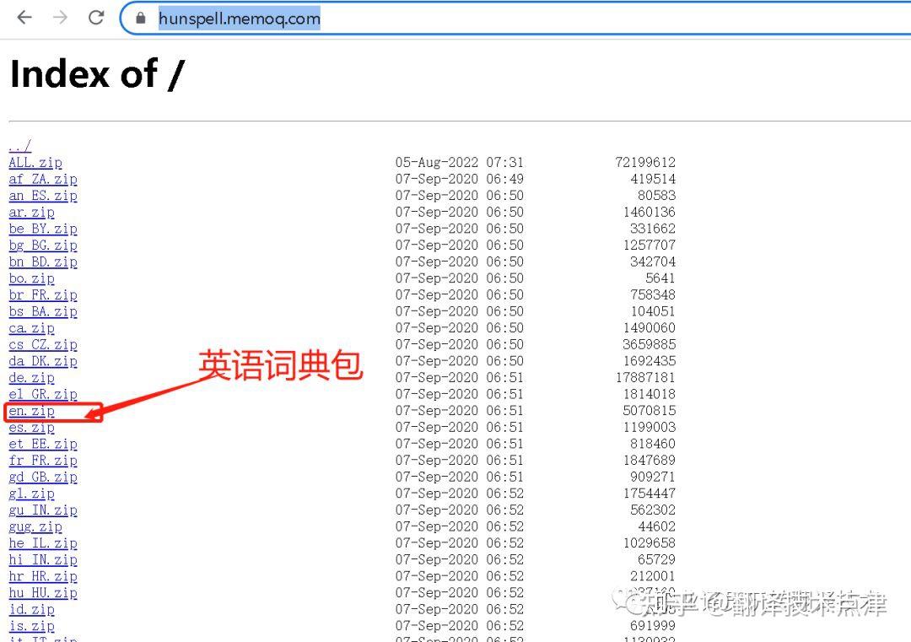Download the bn_BD.zip Bengali dictionary
Viewport: 911px width, 642px height.
42,262
